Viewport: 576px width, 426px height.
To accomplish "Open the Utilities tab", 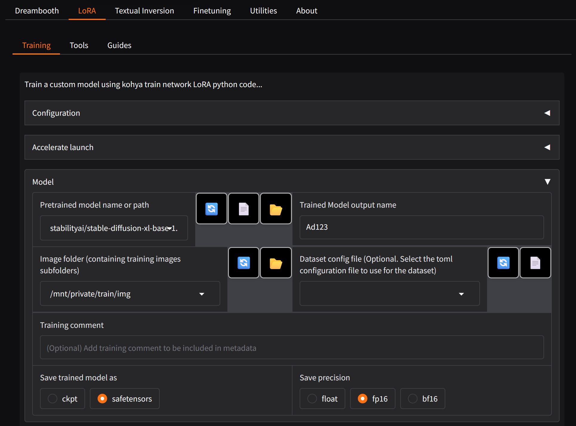I will tap(263, 11).
